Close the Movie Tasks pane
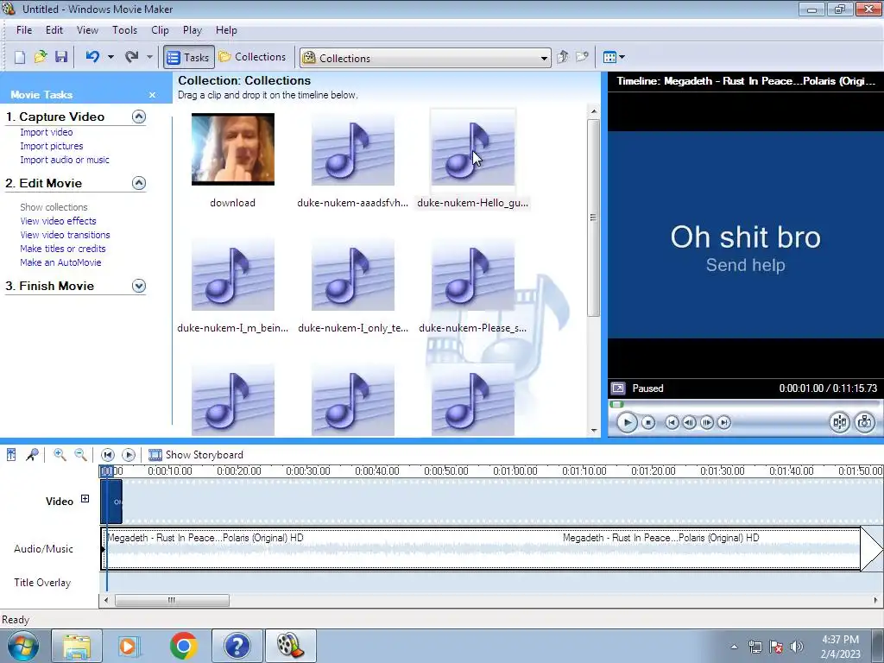Screen dimensions: 884x663 coord(152,95)
